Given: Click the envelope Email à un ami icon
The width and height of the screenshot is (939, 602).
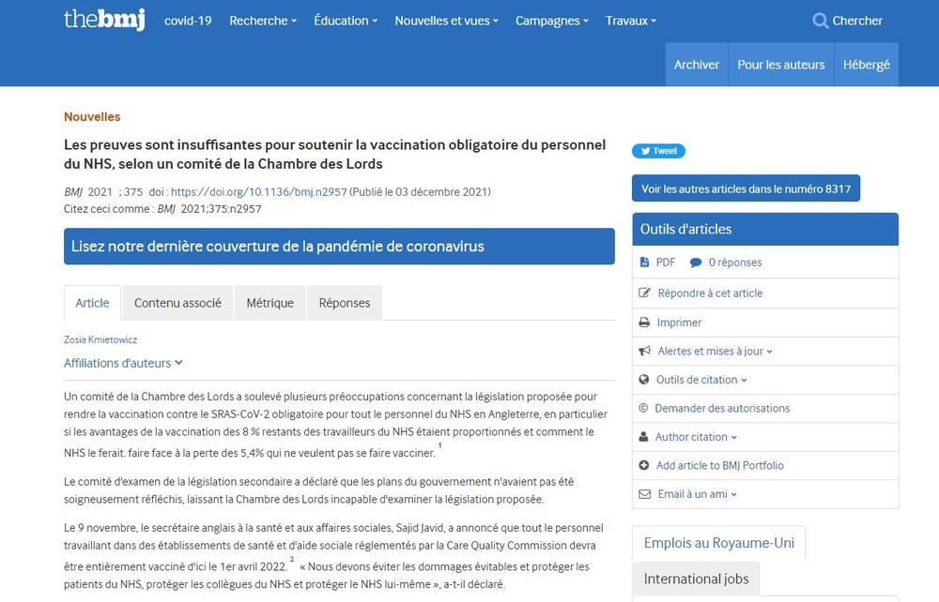Looking at the screenshot, I should pos(644,494).
